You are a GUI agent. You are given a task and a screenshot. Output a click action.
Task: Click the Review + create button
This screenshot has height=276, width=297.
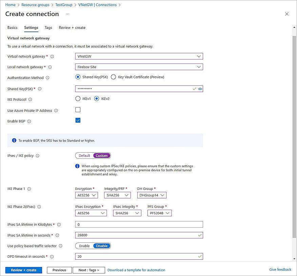pos(23,270)
